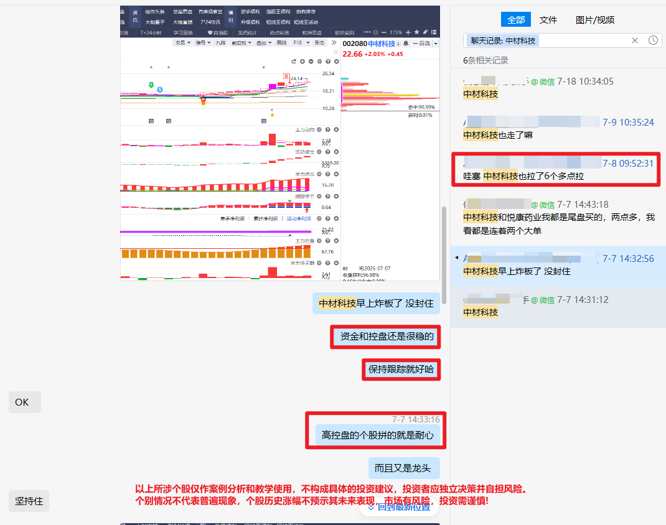Open the 7-7 14:31:12 search result
This screenshot has width=666, height=525.
coord(558,307)
